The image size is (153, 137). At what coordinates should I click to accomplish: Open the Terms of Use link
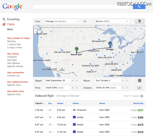[x=139, y=76]
